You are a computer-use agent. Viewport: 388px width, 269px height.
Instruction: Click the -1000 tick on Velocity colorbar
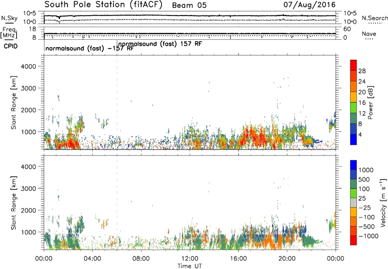coord(368,236)
